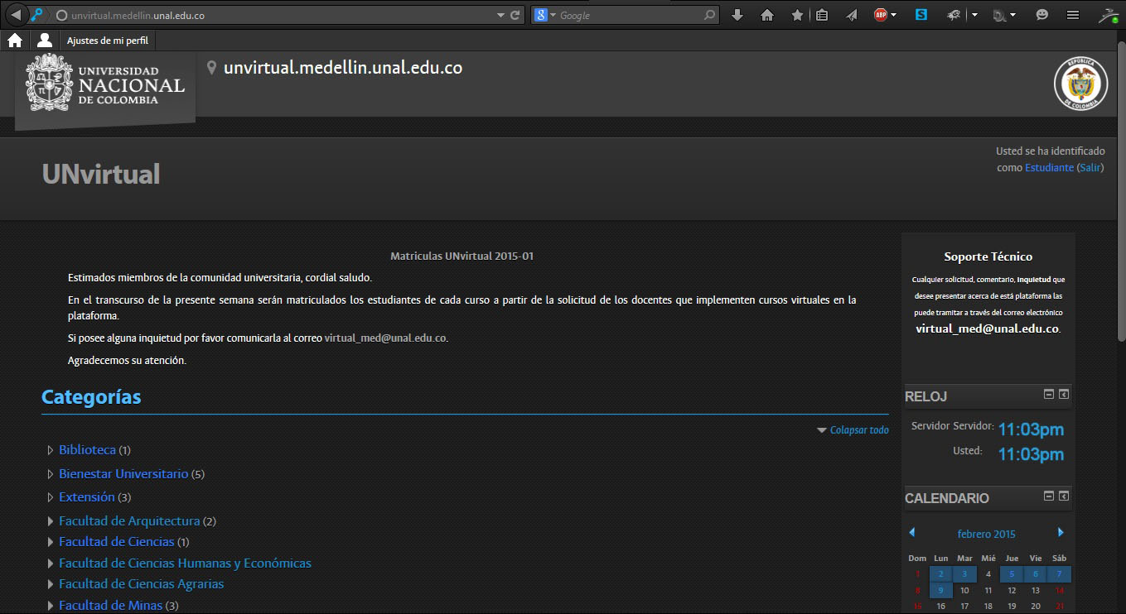
Task: Dock the CALENDARIO block with arrow icon
Action: click(x=1064, y=496)
